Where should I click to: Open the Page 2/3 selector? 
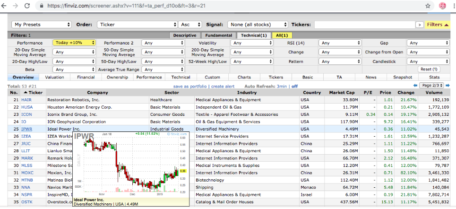[431, 86]
